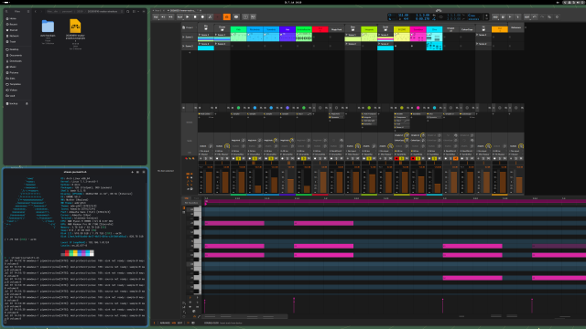Select the magenta track header
Screen dimensions: 586x329
coord(418,29)
